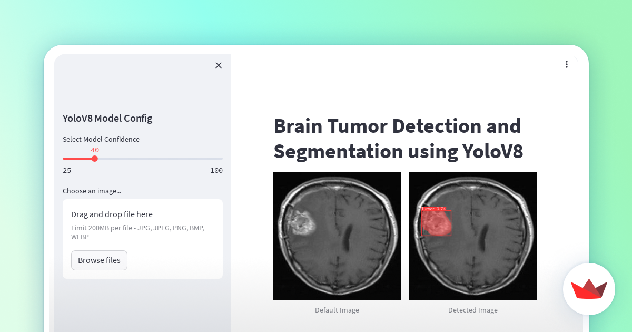Click the slider minimum value 25

[x=67, y=170]
